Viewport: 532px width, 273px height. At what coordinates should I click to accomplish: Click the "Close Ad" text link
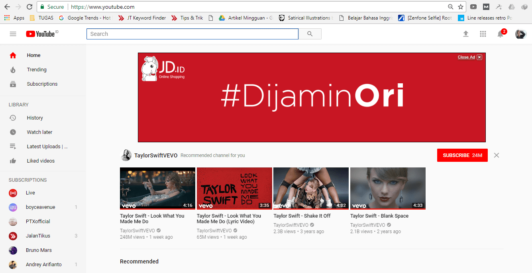(x=466, y=57)
